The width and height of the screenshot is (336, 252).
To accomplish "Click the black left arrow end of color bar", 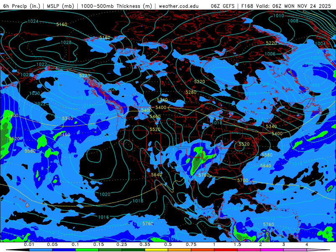I will coord(18,250).
